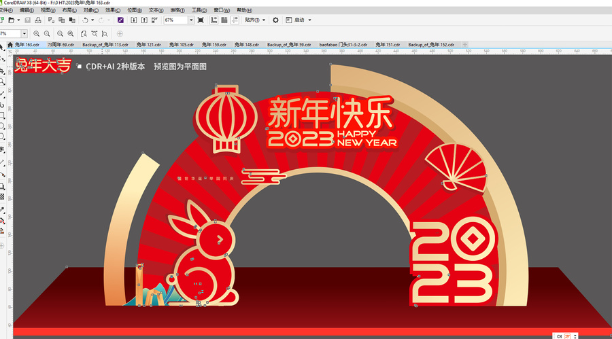
Task: Expand the Undo history dropdown arrow
Action: [x=92, y=20]
